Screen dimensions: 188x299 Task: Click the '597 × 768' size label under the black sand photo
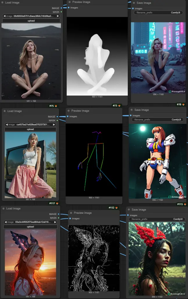(31, 101)
